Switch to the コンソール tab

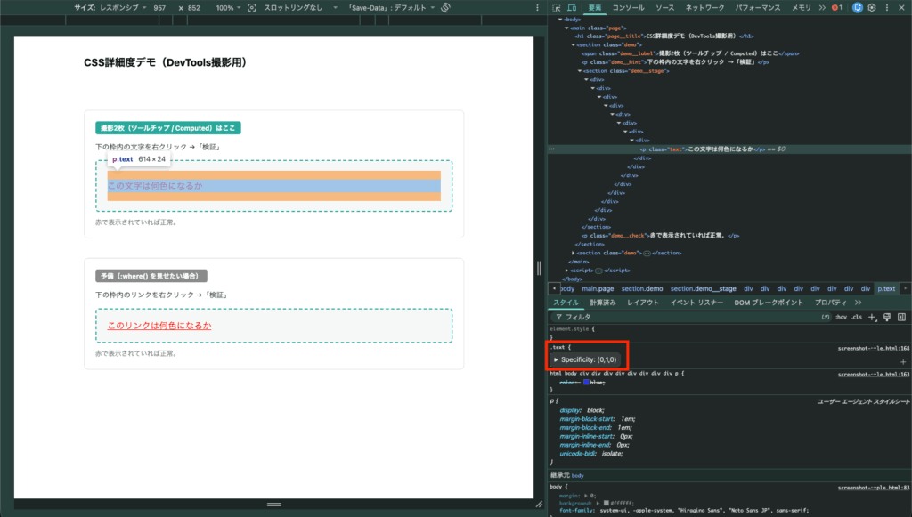[x=628, y=7]
